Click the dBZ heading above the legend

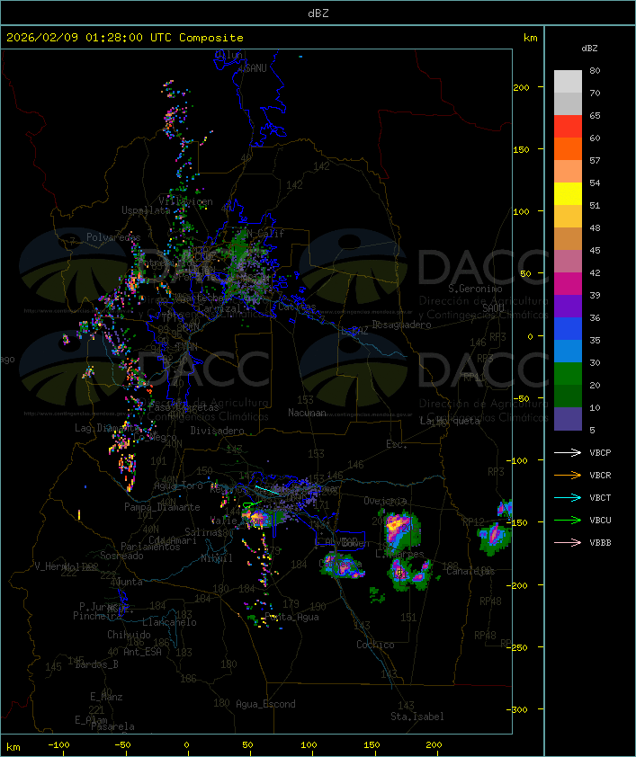point(589,49)
